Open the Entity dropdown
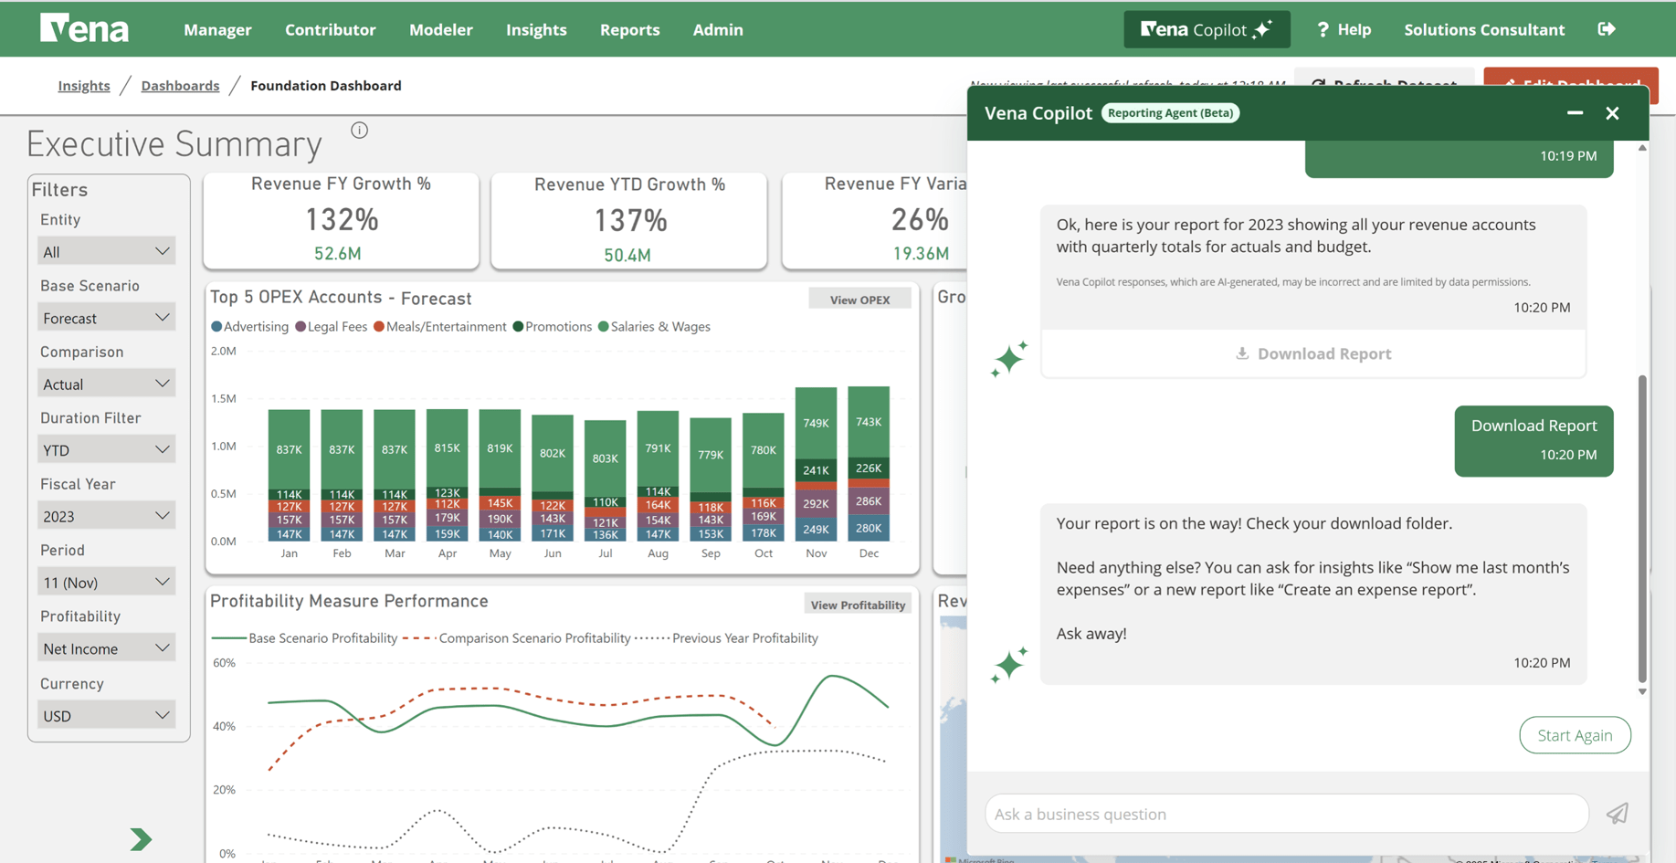This screenshot has height=863, width=1676. [x=106, y=251]
